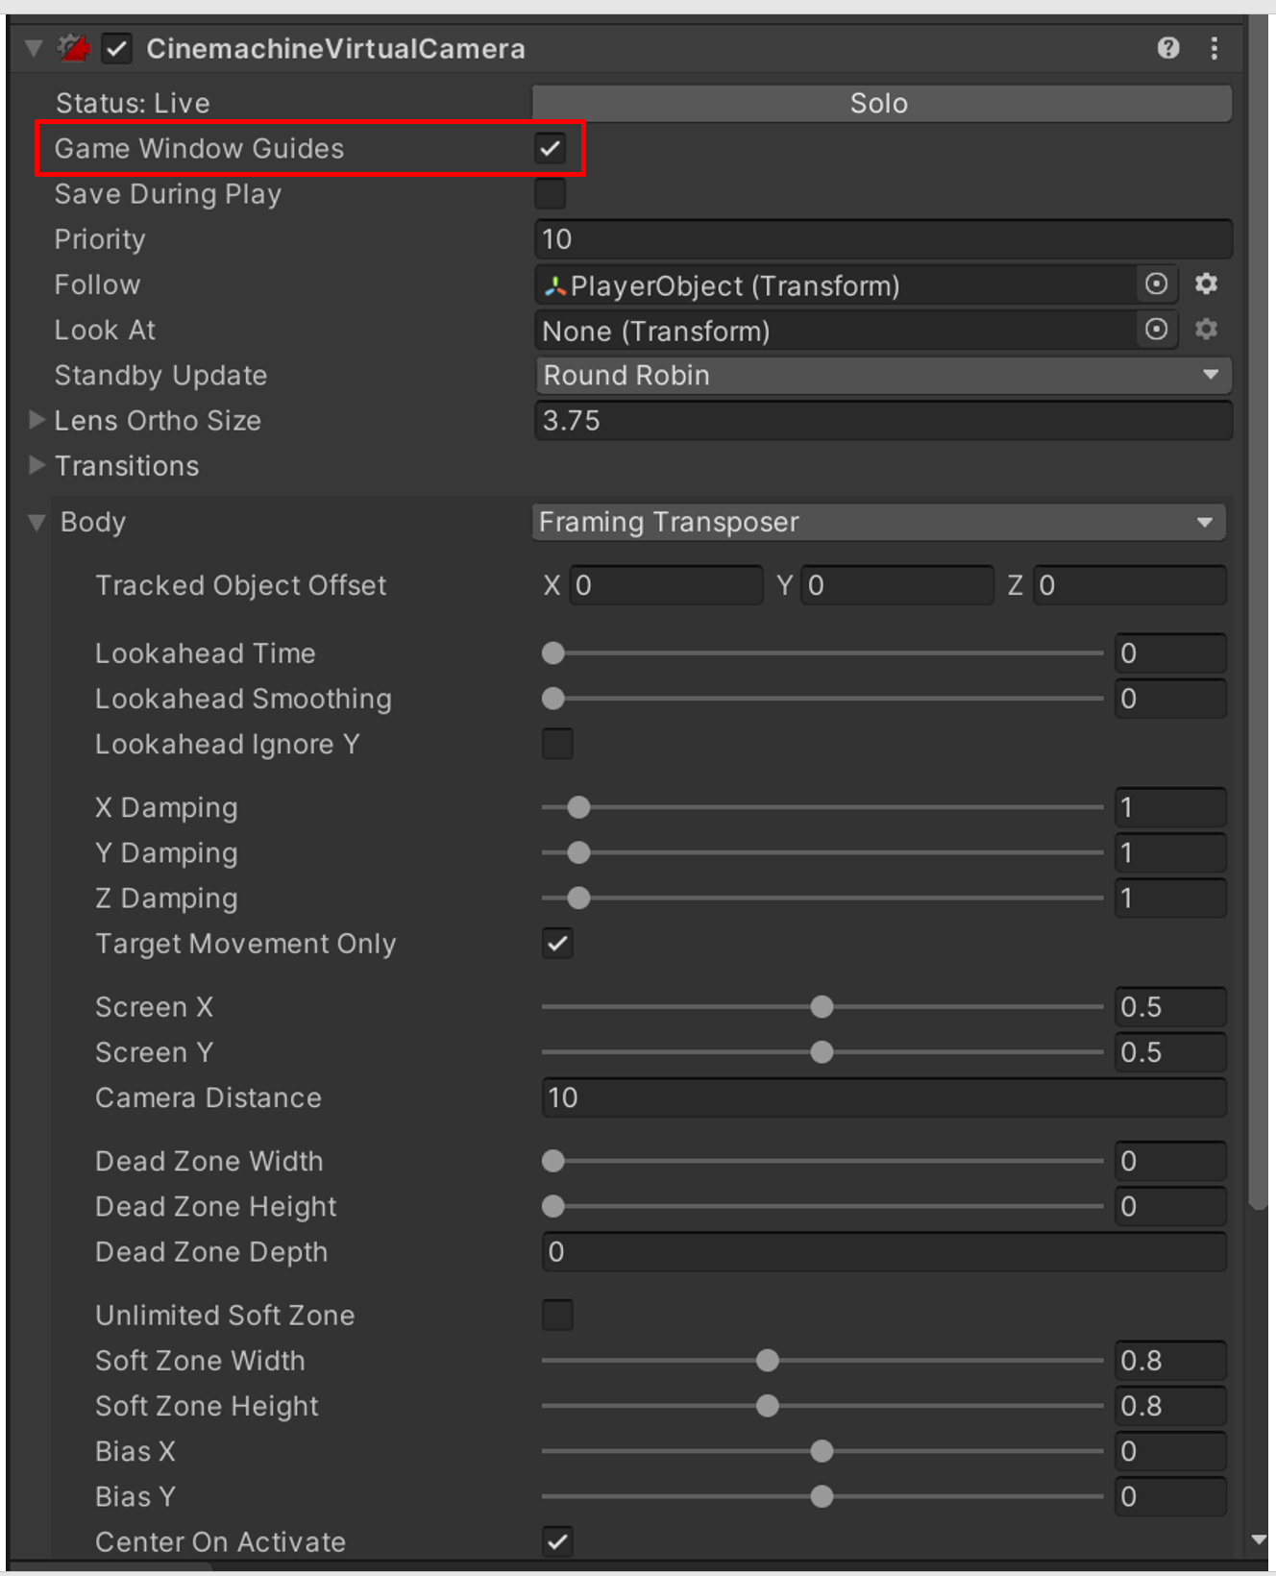Enable Unlimited Soft Zone checkbox

[x=557, y=1315]
